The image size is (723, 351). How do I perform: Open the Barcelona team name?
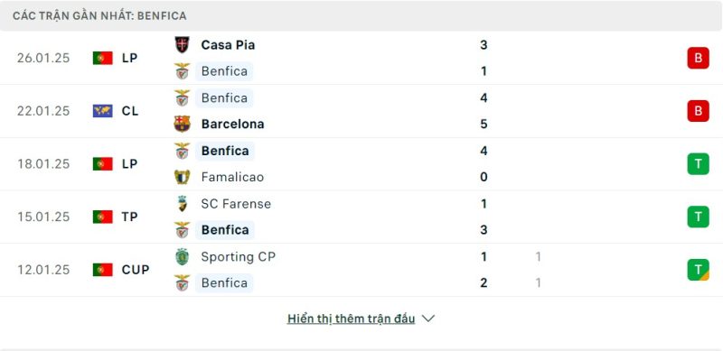point(233,124)
